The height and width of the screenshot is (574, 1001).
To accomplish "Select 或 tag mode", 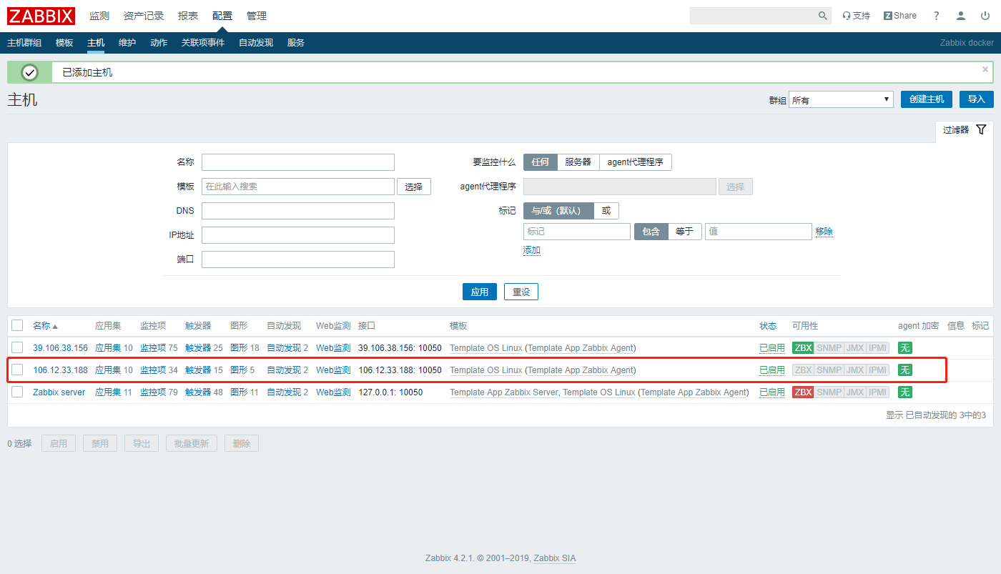I will 606,211.
